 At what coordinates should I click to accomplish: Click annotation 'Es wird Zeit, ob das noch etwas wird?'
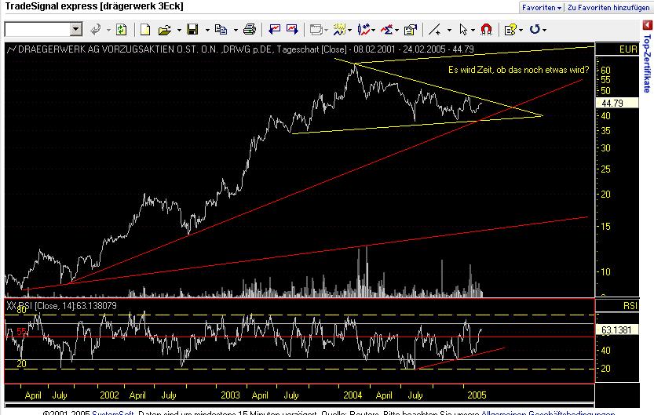pyautogui.click(x=518, y=70)
